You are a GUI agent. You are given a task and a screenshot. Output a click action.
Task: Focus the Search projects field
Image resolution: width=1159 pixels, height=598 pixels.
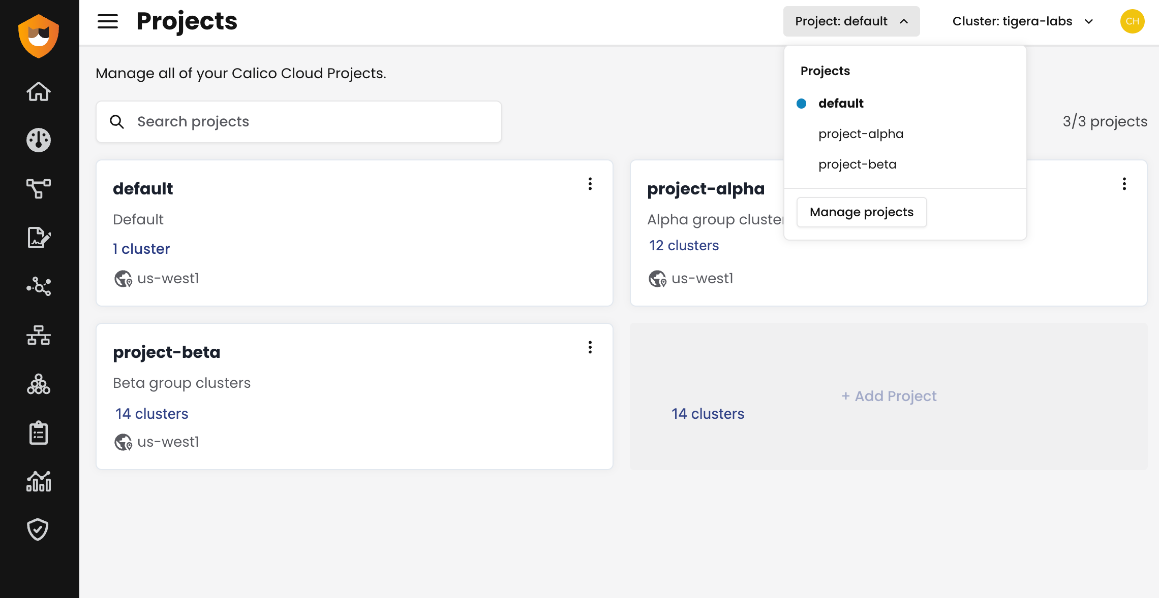[299, 122]
